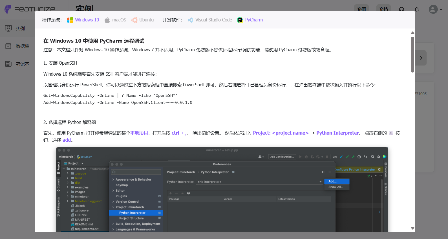Select the Windows 10 operating system tab

[x=83, y=20]
